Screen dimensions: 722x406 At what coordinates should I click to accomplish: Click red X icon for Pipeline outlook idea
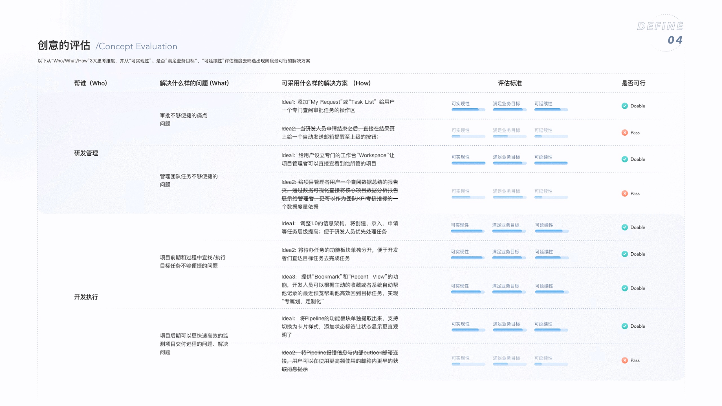[624, 360]
